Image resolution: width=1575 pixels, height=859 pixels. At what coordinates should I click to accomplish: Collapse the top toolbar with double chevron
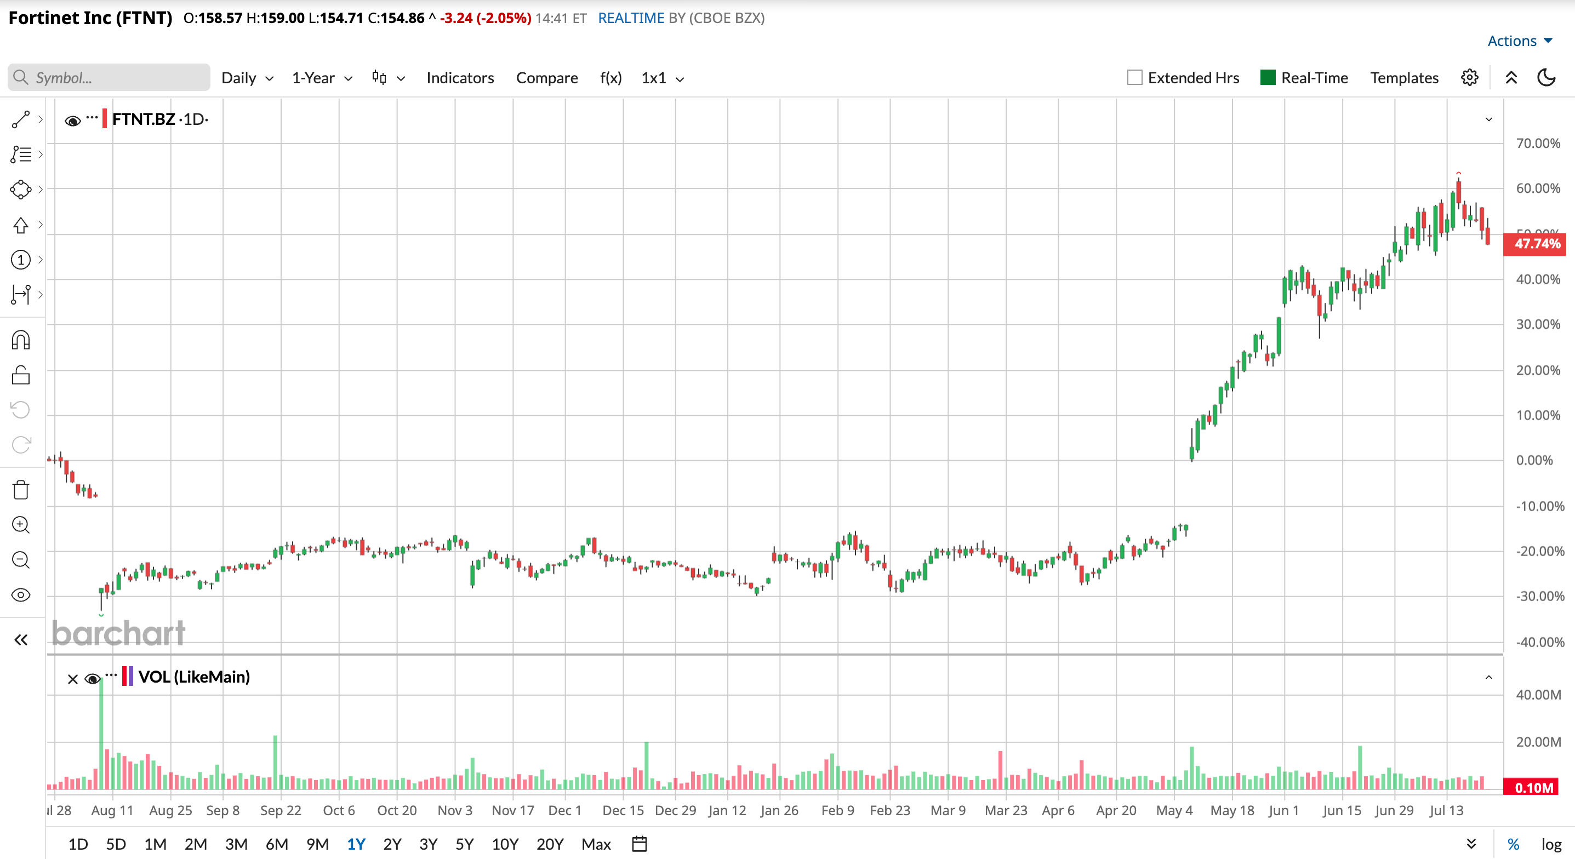[x=1511, y=78]
